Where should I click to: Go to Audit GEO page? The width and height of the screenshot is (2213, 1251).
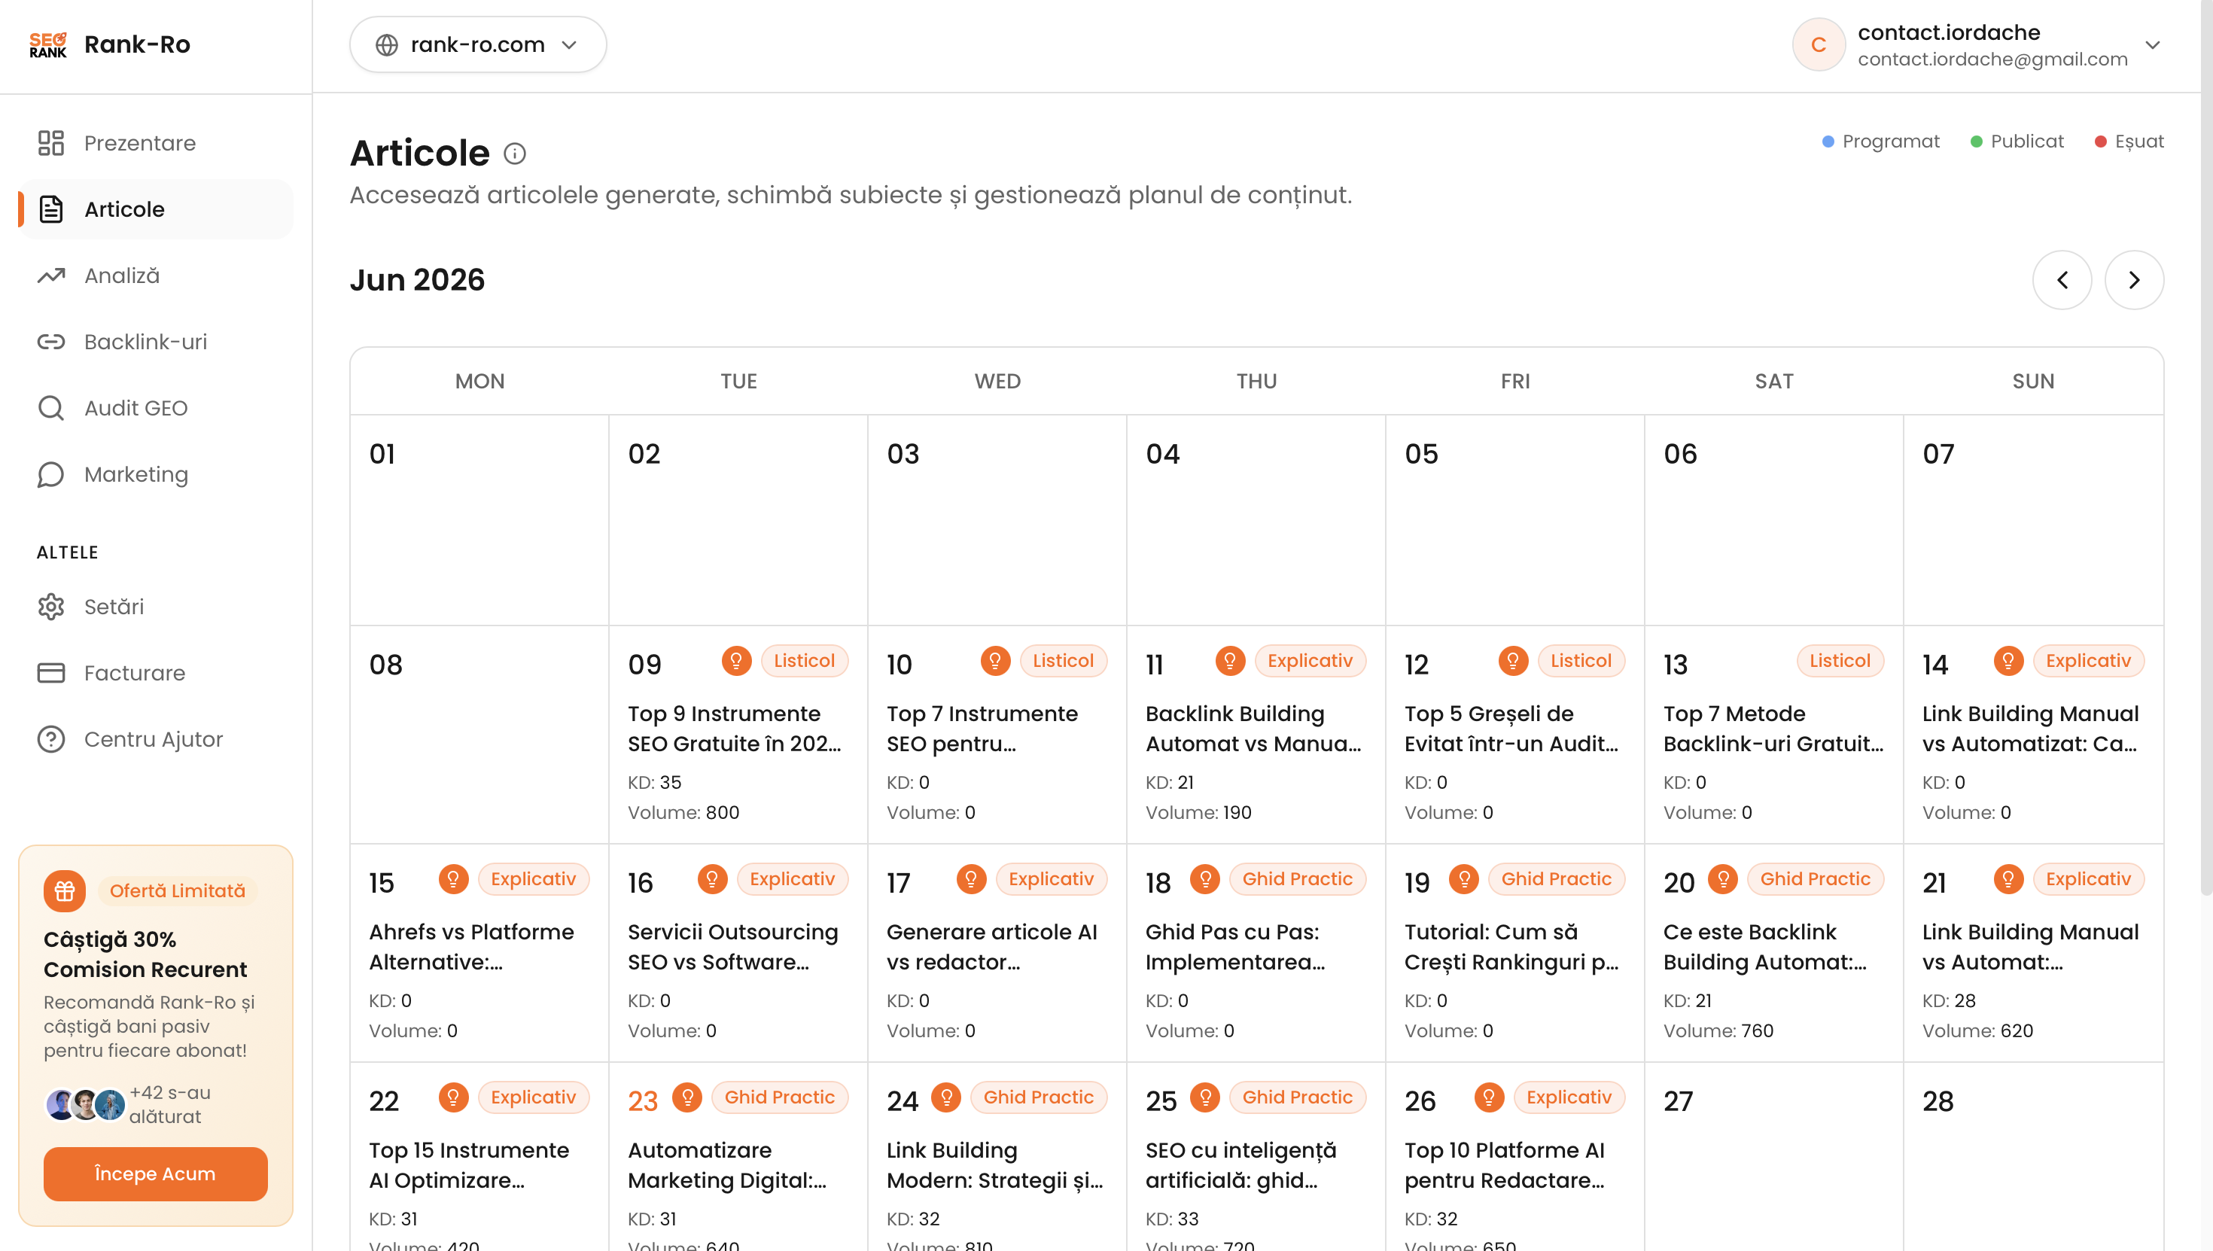pos(156,408)
